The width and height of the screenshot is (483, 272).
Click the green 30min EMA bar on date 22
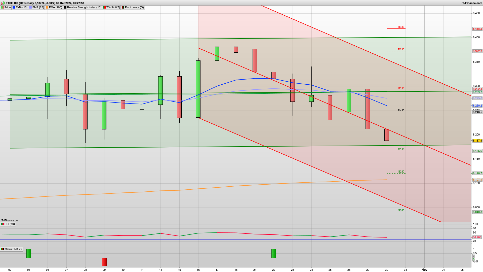[x=274, y=253]
